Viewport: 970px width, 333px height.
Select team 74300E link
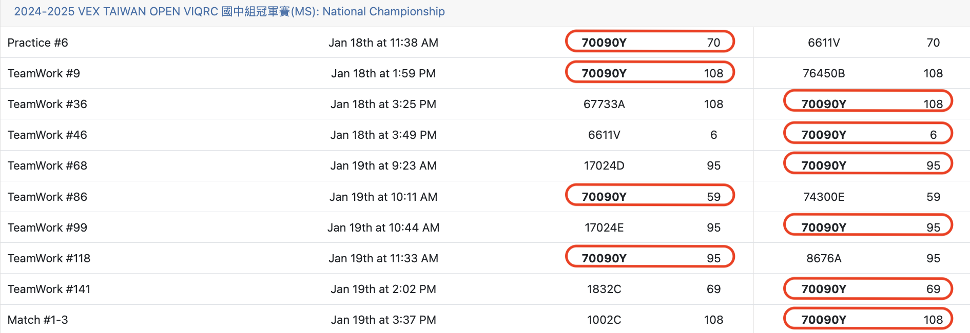click(823, 197)
